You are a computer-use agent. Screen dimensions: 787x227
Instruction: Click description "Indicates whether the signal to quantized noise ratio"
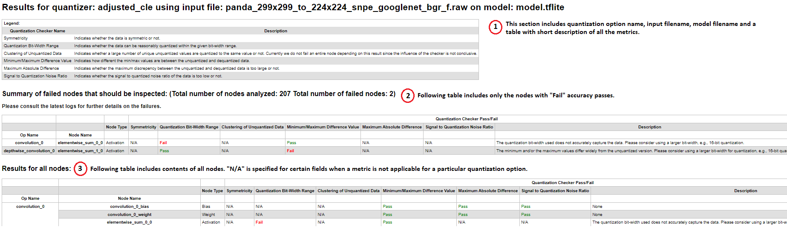click(x=148, y=76)
